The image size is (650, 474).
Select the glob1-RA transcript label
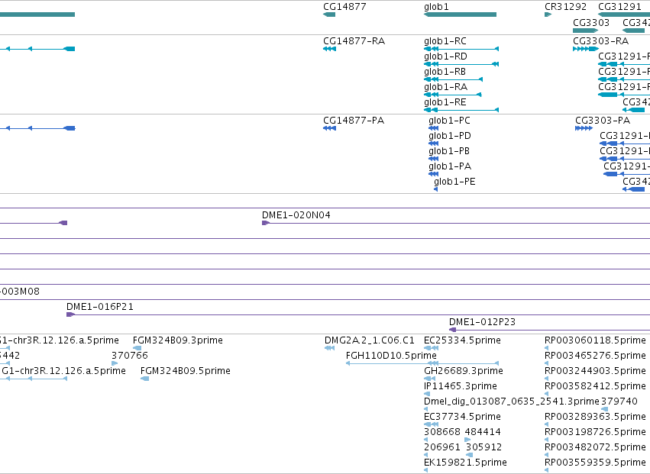[x=445, y=88]
